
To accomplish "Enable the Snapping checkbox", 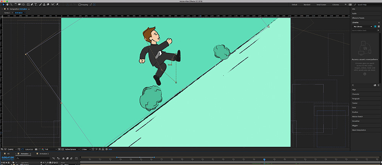I will (x=79, y=5).
